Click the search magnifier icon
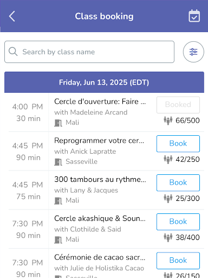The image size is (208, 278). click(x=13, y=52)
